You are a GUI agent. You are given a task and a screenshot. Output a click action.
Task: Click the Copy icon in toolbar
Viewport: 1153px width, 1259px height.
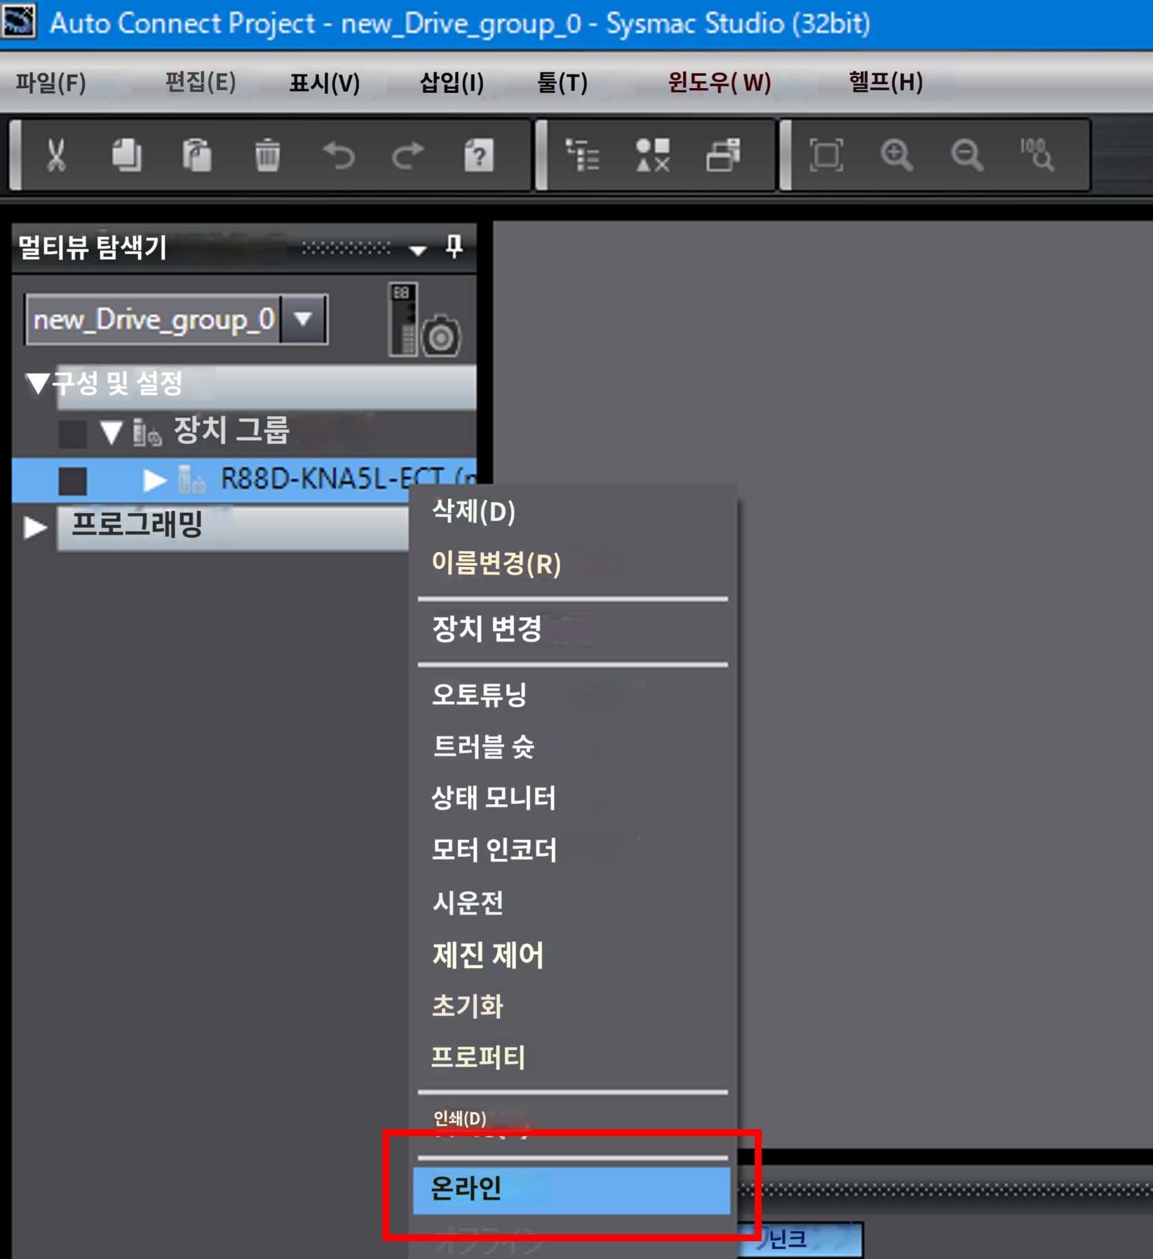point(127,155)
